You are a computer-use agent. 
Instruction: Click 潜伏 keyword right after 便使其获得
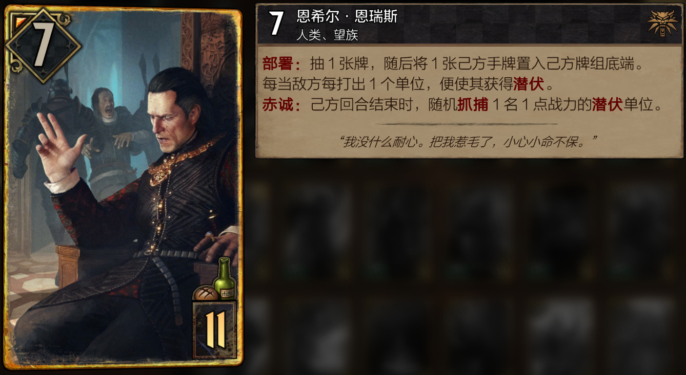pyautogui.click(x=529, y=84)
